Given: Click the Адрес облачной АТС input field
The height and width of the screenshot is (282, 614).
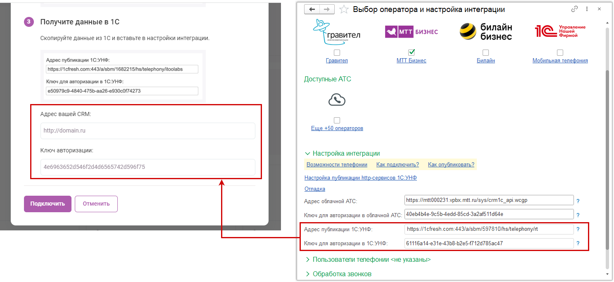Looking at the screenshot, I should 489,200.
